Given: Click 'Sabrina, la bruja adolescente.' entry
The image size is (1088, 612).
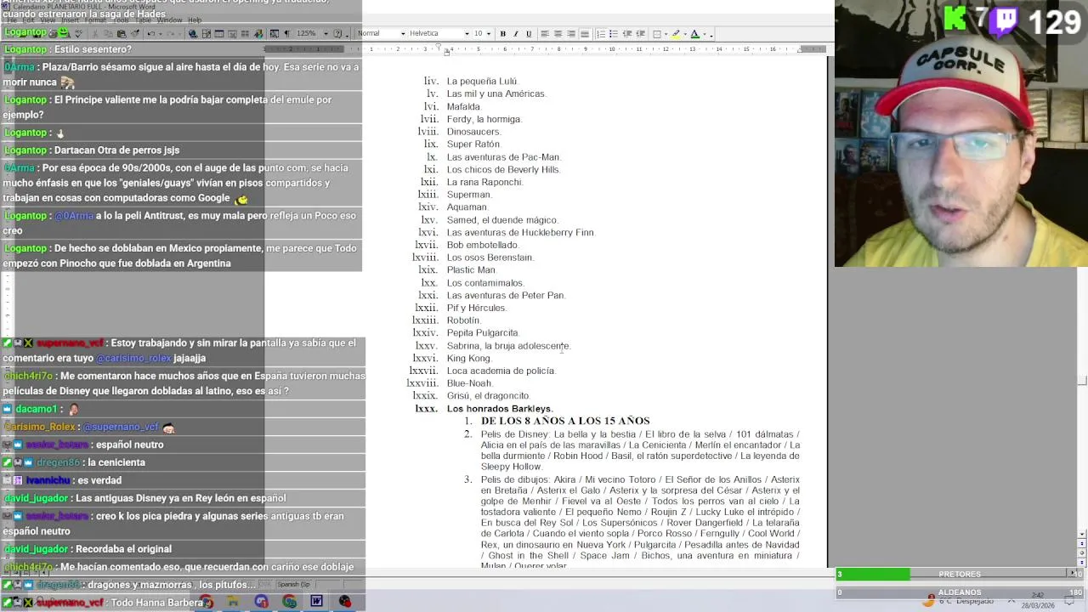Looking at the screenshot, I should 508,346.
